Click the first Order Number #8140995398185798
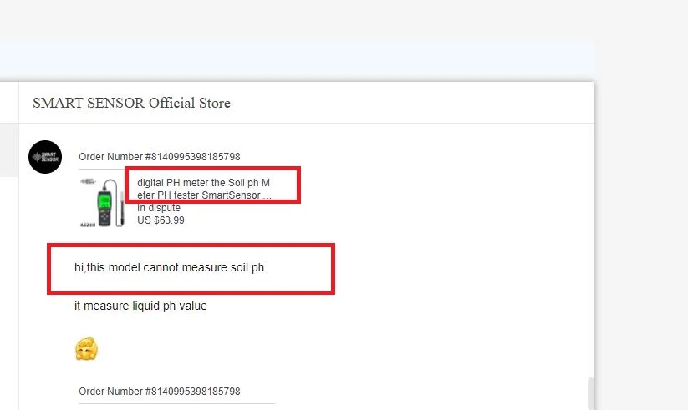Screen dimensions: 688x410 pos(160,156)
